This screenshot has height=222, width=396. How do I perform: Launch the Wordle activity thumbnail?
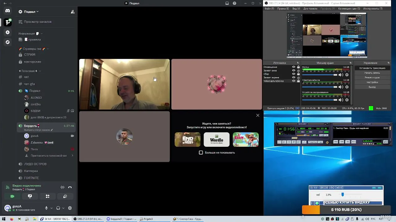click(217, 140)
